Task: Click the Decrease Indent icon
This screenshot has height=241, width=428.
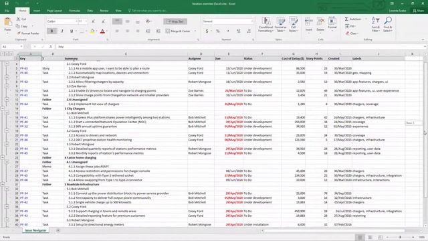Action: tap(148, 31)
